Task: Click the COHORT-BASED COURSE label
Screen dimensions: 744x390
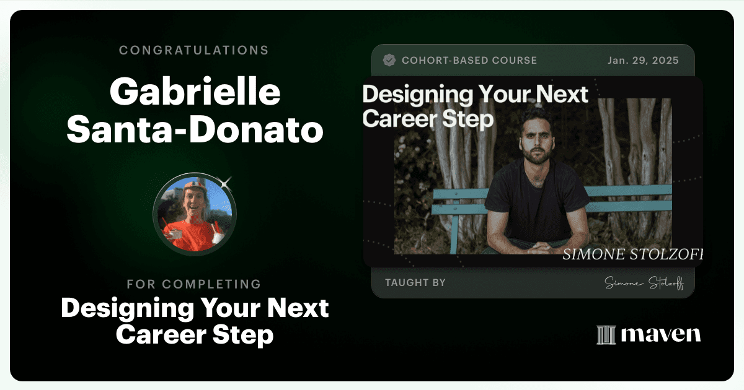Action: point(469,61)
